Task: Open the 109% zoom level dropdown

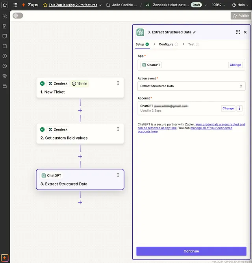Action: click(x=219, y=5)
